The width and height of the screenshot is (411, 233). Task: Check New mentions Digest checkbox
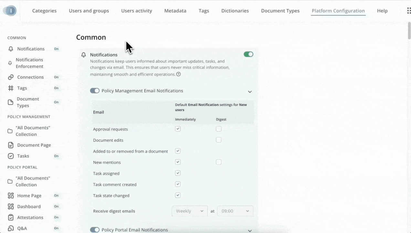219,162
